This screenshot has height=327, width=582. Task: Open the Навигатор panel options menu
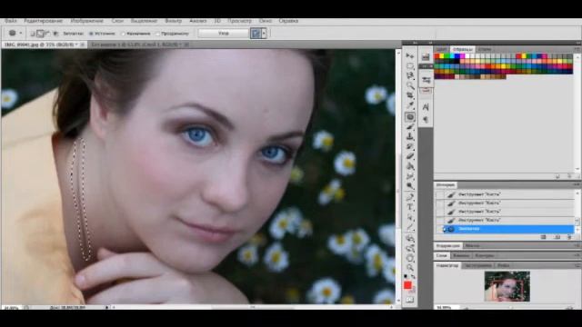[x=577, y=265]
